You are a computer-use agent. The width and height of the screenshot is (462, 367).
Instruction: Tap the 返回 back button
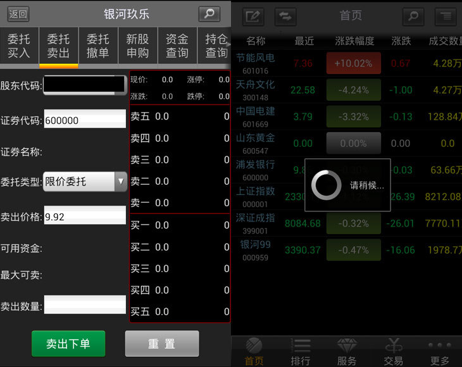click(x=18, y=14)
